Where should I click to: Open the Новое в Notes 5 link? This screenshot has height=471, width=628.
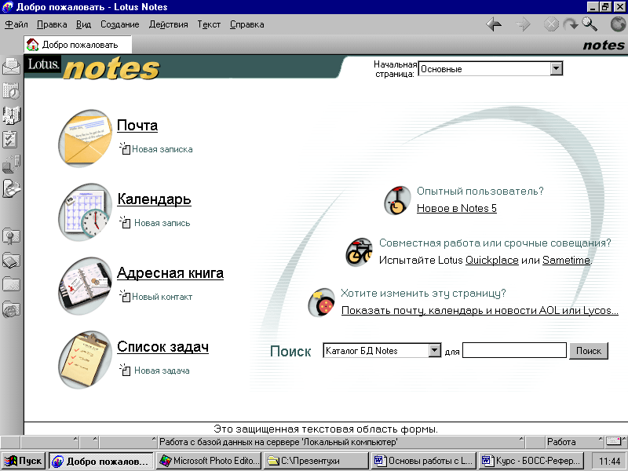click(x=457, y=208)
